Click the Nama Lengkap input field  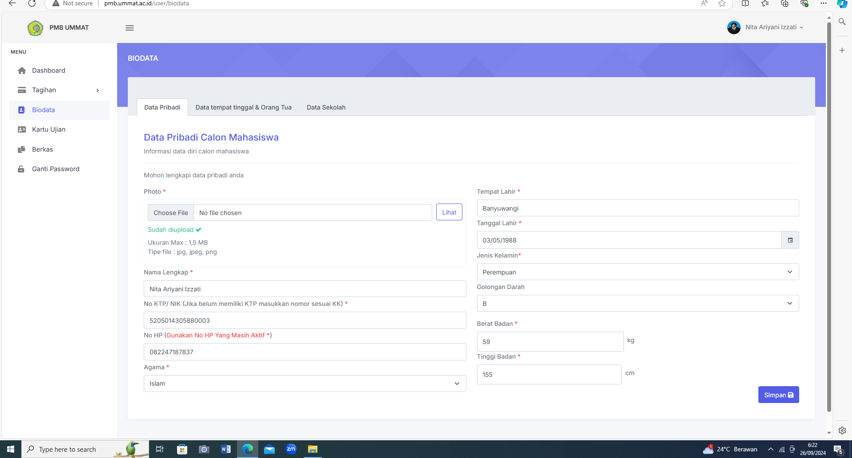(x=304, y=289)
